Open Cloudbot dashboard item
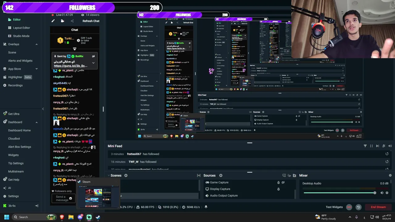 click(14, 138)
